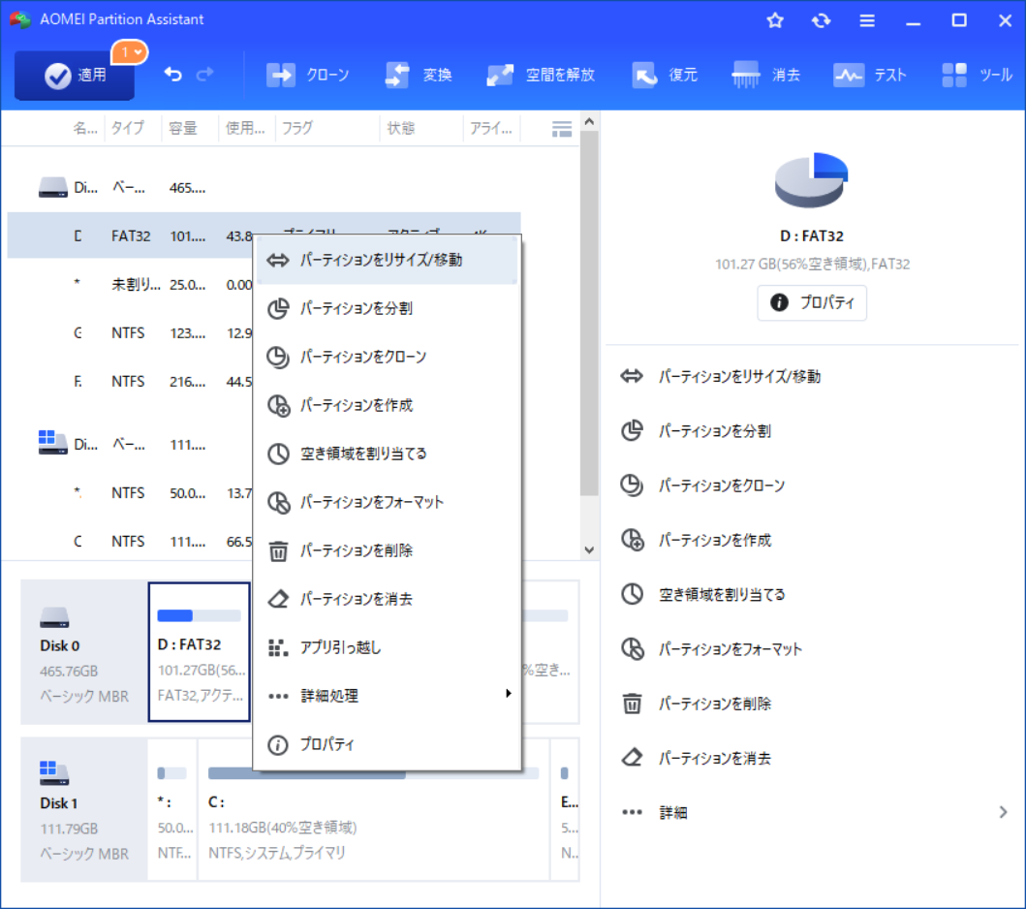Click Wipe Partition eraser icon in right panel
This screenshot has width=1026, height=909.
(x=632, y=758)
